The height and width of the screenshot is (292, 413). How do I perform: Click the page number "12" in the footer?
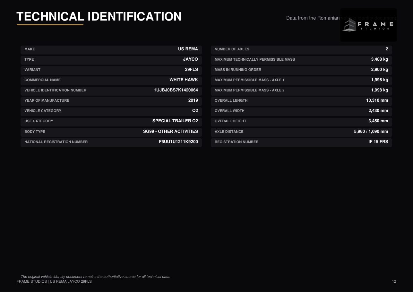(x=394, y=281)
